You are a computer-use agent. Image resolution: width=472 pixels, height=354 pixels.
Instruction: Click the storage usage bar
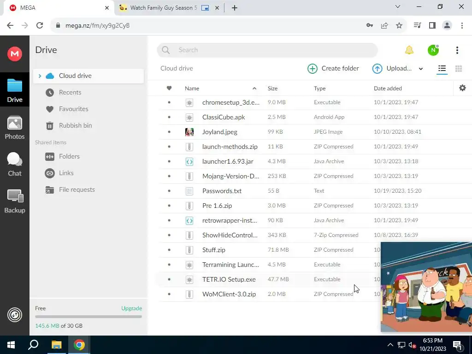[88, 317]
